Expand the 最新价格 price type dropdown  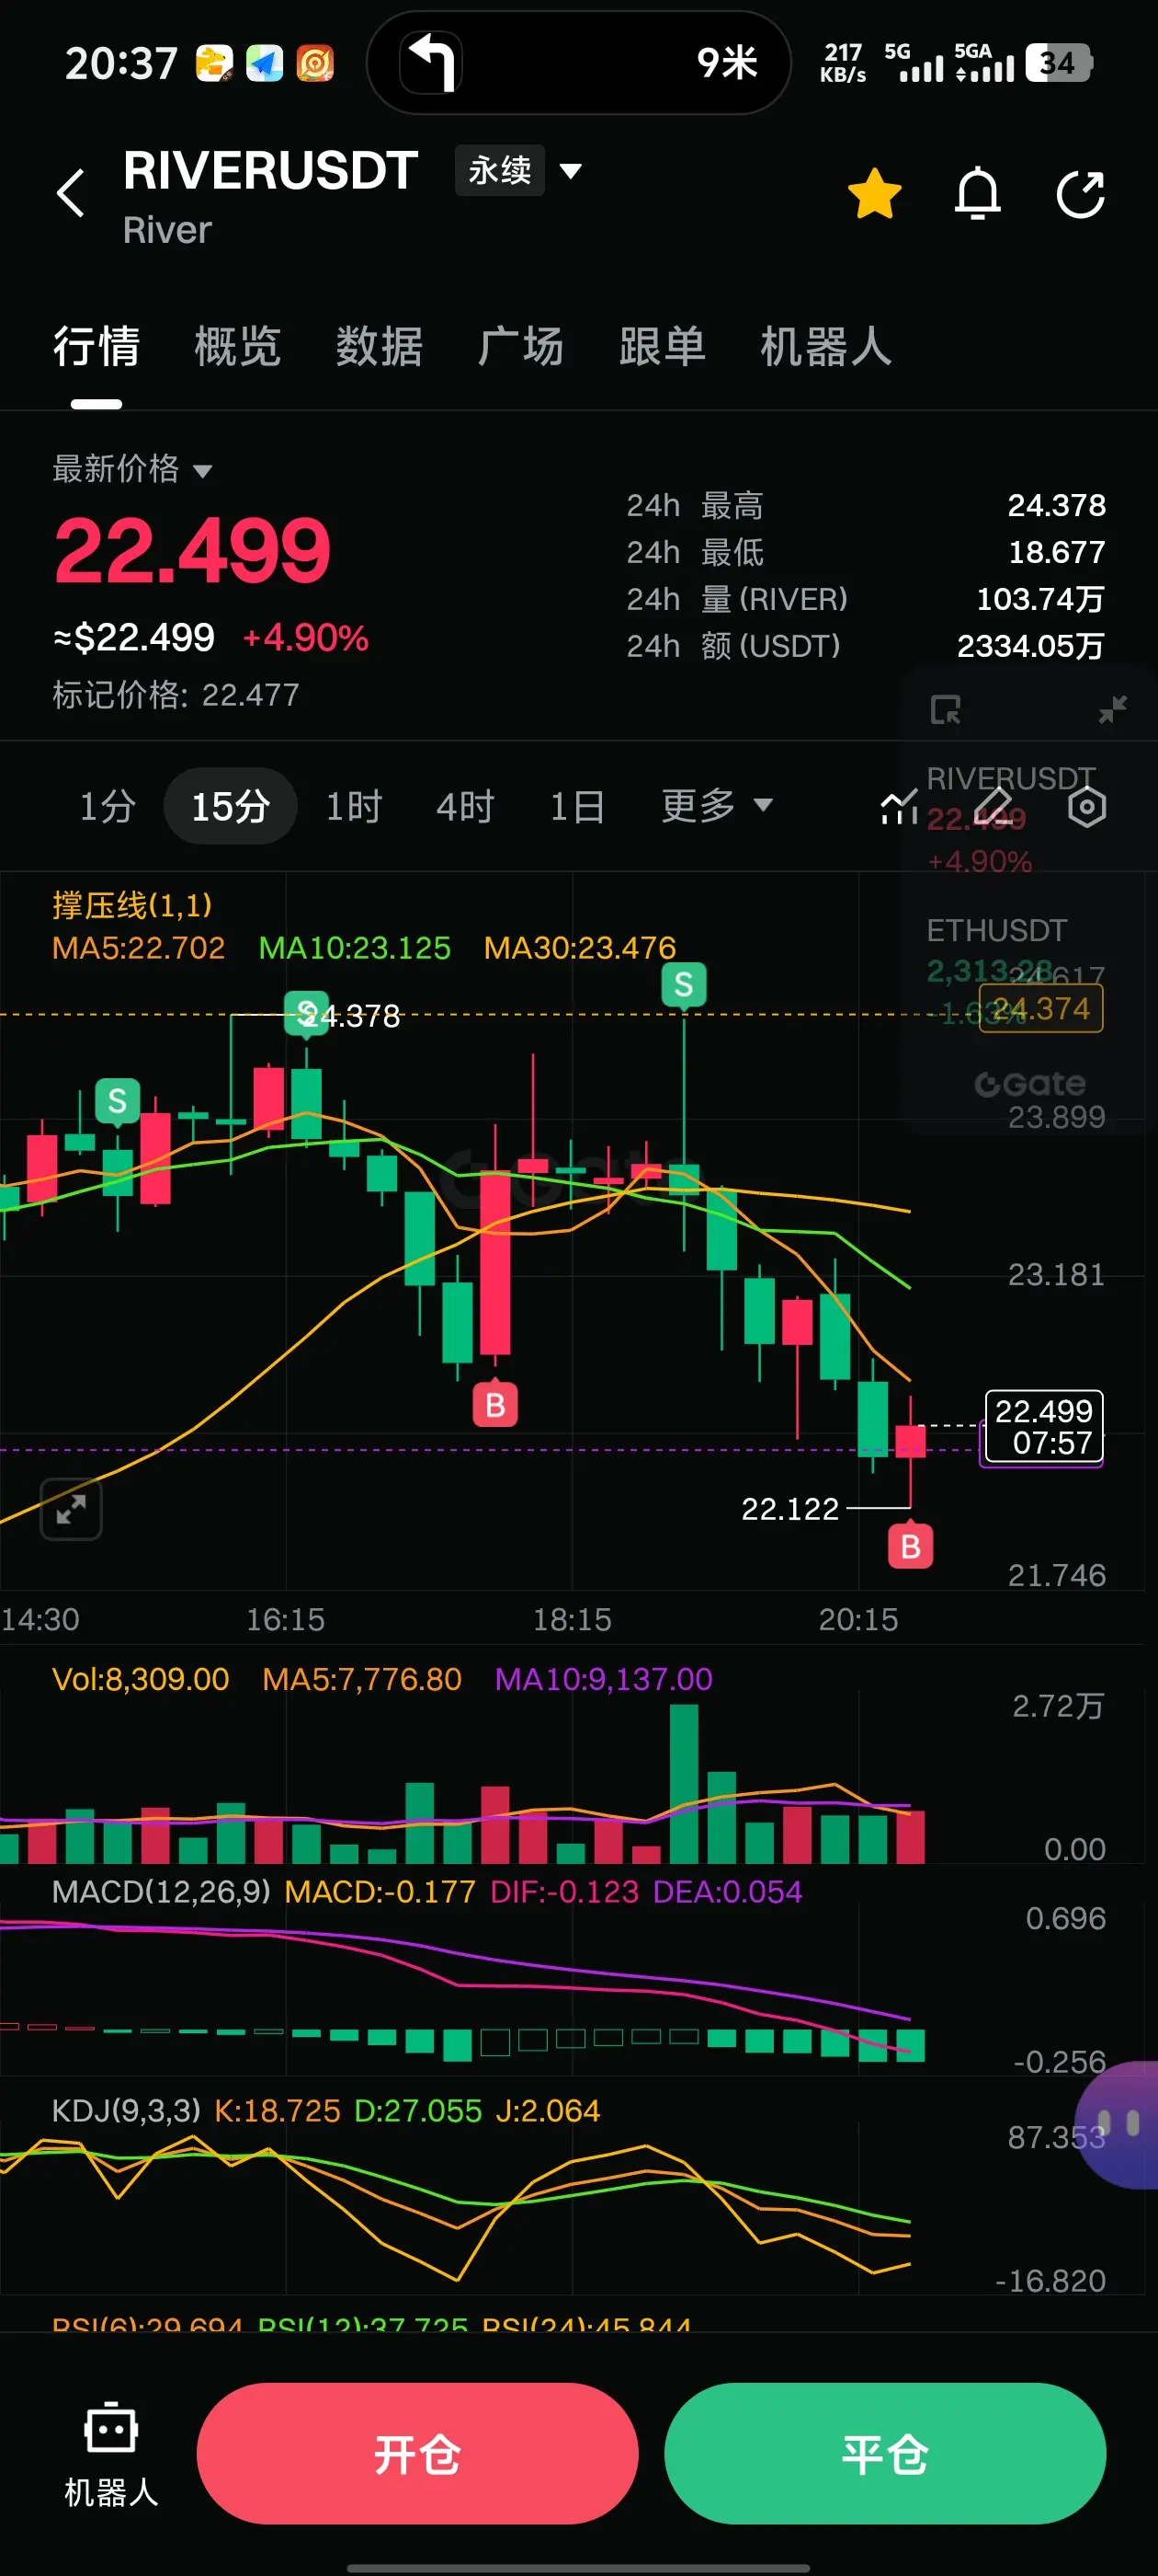click(132, 468)
